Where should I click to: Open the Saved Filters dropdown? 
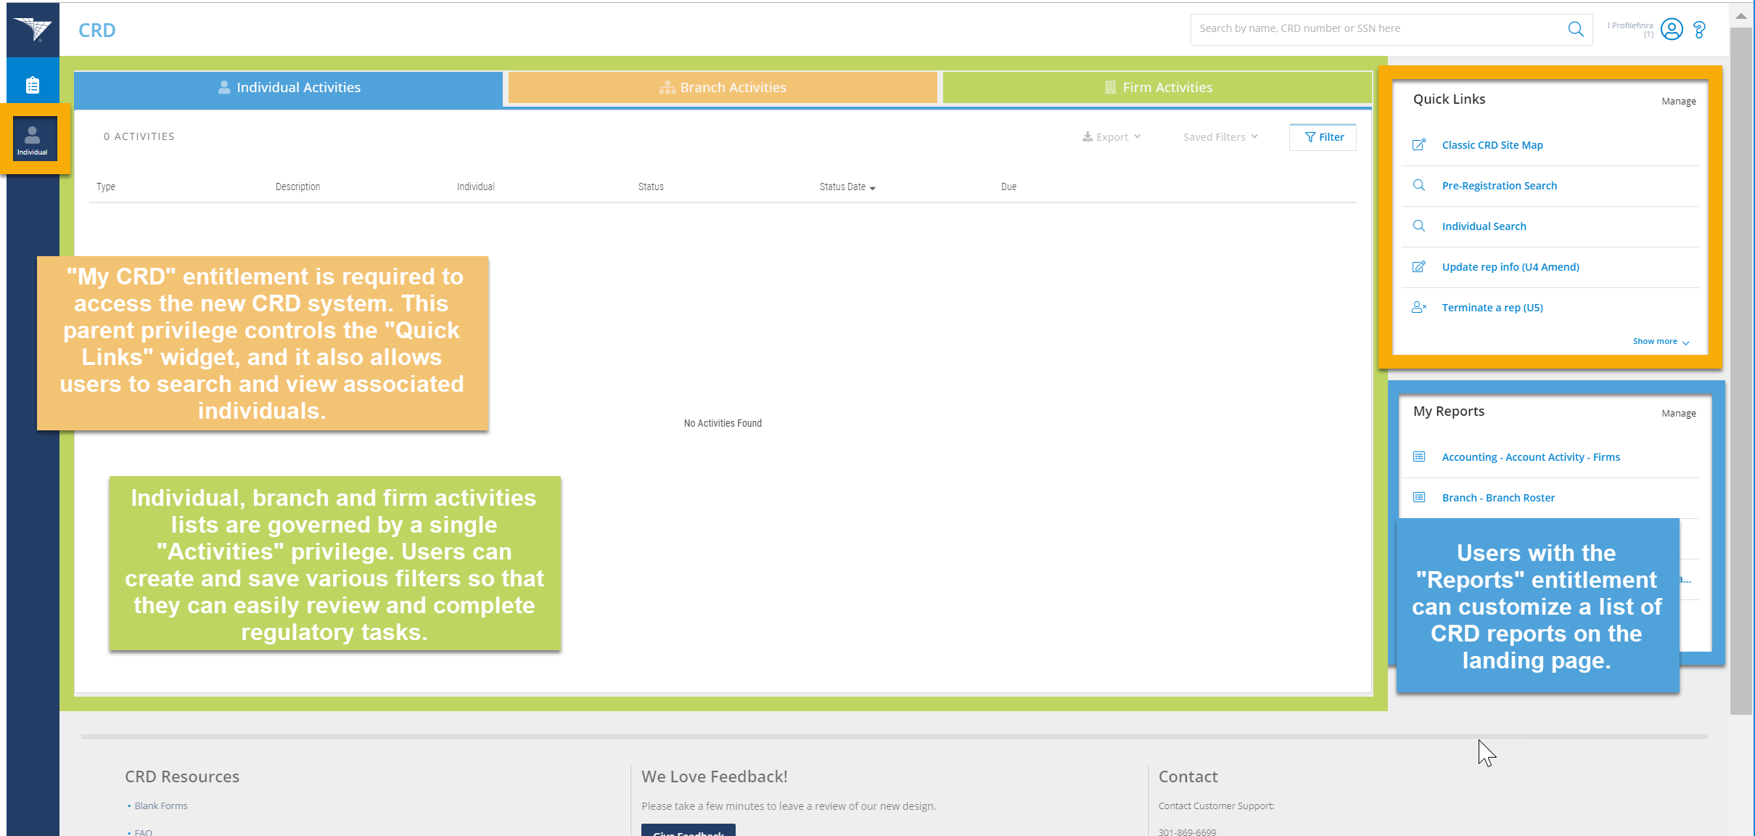tap(1220, 137)
